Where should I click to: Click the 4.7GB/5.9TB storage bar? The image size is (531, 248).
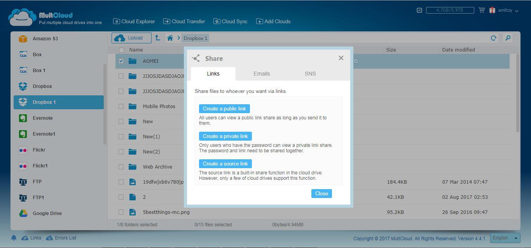click(450, 10)
